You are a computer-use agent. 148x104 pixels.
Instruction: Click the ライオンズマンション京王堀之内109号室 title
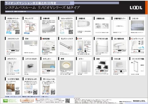(x=31, y=3)
